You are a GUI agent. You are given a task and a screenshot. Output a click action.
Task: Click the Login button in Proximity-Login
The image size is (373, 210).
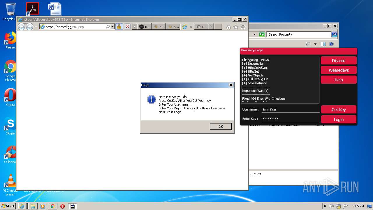339,120
